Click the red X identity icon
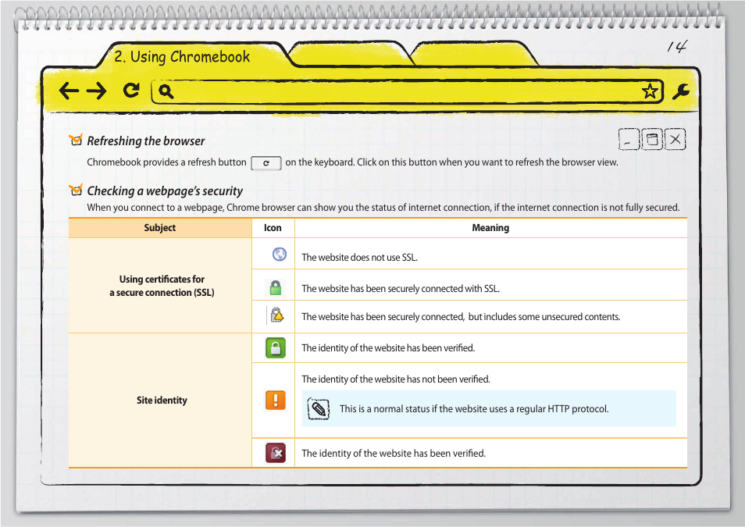Image resolution: width=745 pixels, height=527 pixels. 276,453
